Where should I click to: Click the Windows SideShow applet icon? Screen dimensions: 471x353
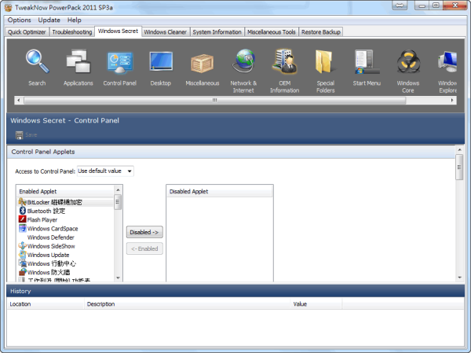(x=23, y=245)
